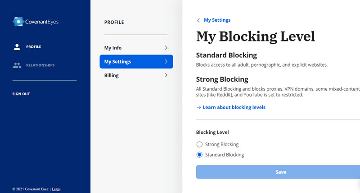360x193 pixels.
Task: Go back via My Settings breadcrumb link
Action: 217,20
